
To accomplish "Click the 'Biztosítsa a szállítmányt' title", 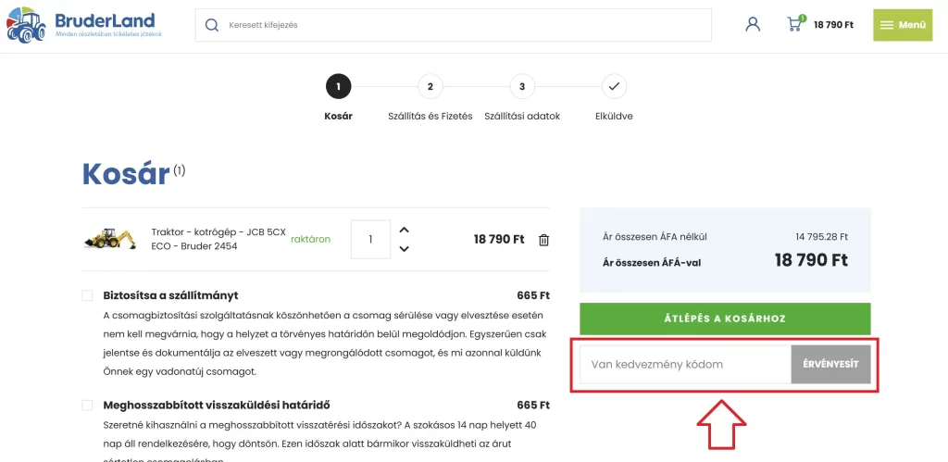I will pos(171,295).
